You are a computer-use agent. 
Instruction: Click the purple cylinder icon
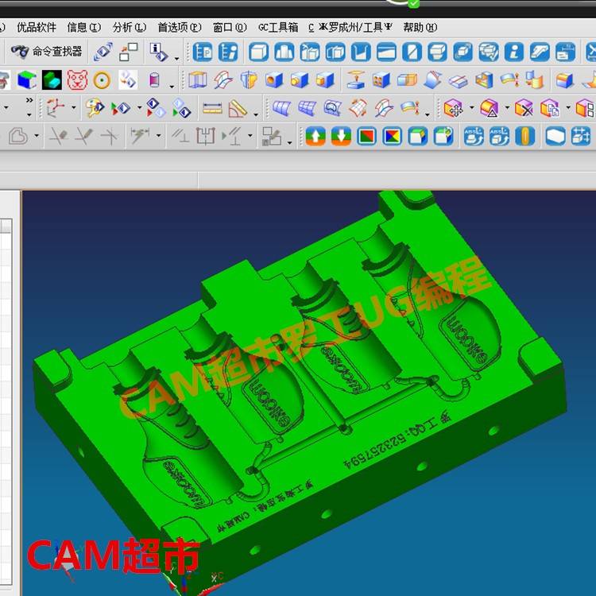click(x=154, y=80)
